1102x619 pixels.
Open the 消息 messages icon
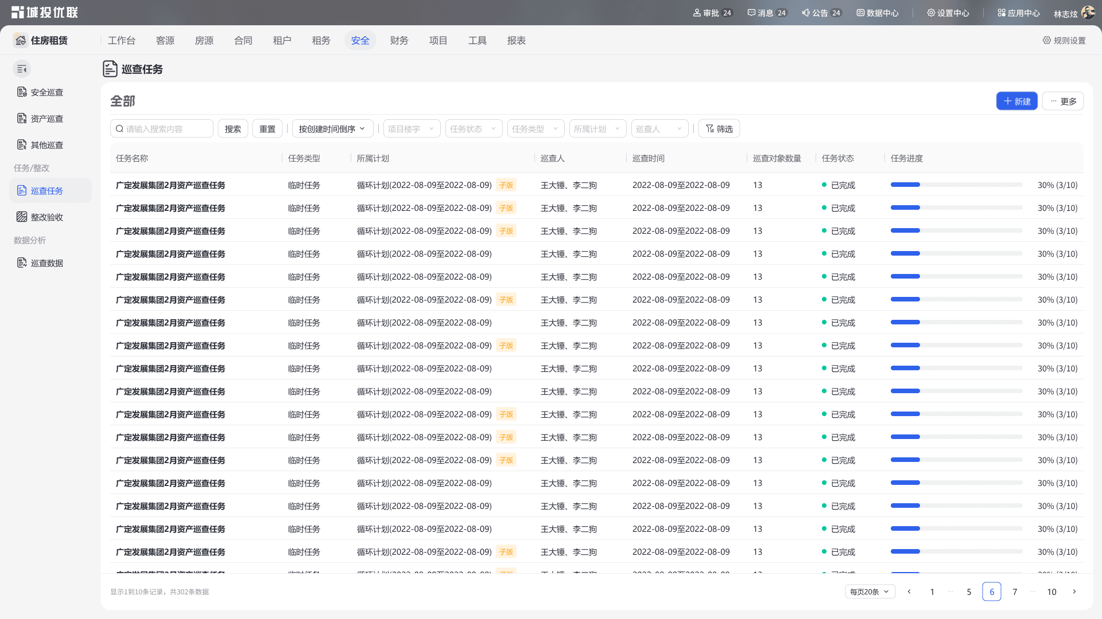[x=751, y=13]
